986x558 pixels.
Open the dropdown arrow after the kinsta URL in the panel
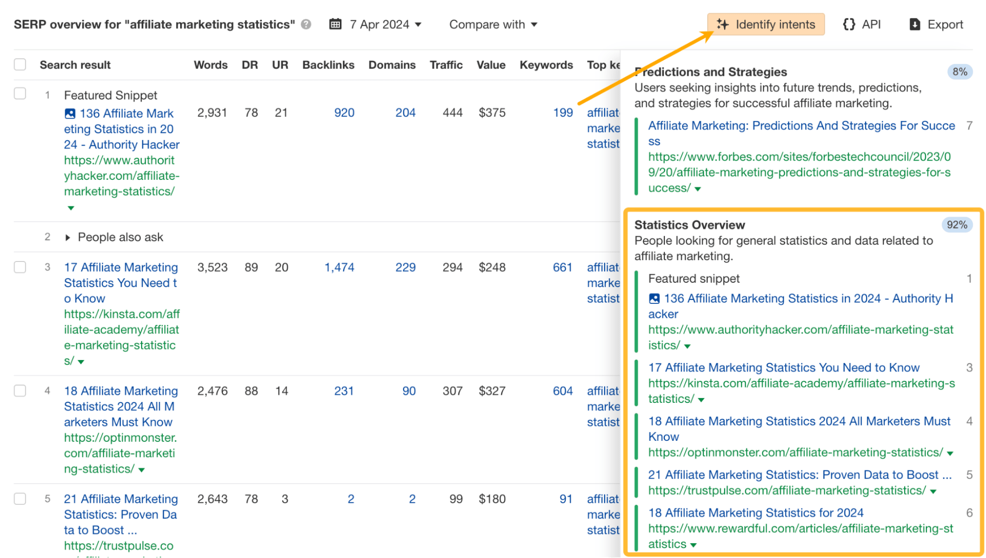(x=701, y=400)
